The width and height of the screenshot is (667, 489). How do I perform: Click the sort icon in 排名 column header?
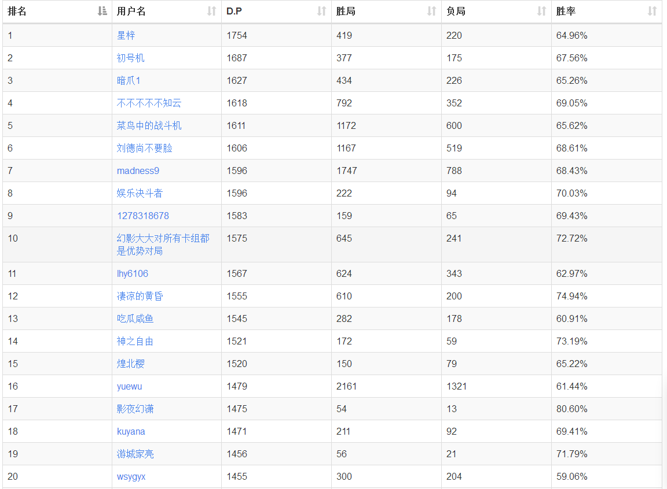coord(102,11)
